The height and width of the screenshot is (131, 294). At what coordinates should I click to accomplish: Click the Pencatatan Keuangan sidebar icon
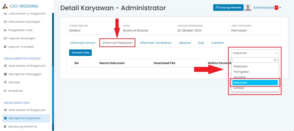(5, 22)
